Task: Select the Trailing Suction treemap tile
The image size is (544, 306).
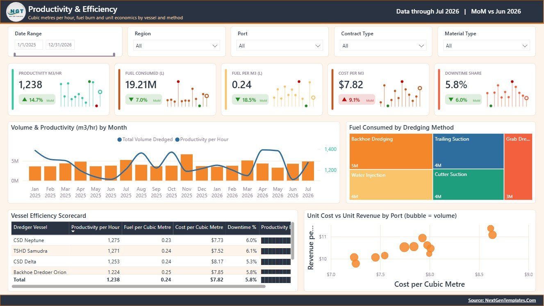Action: (x=468, y=151)
